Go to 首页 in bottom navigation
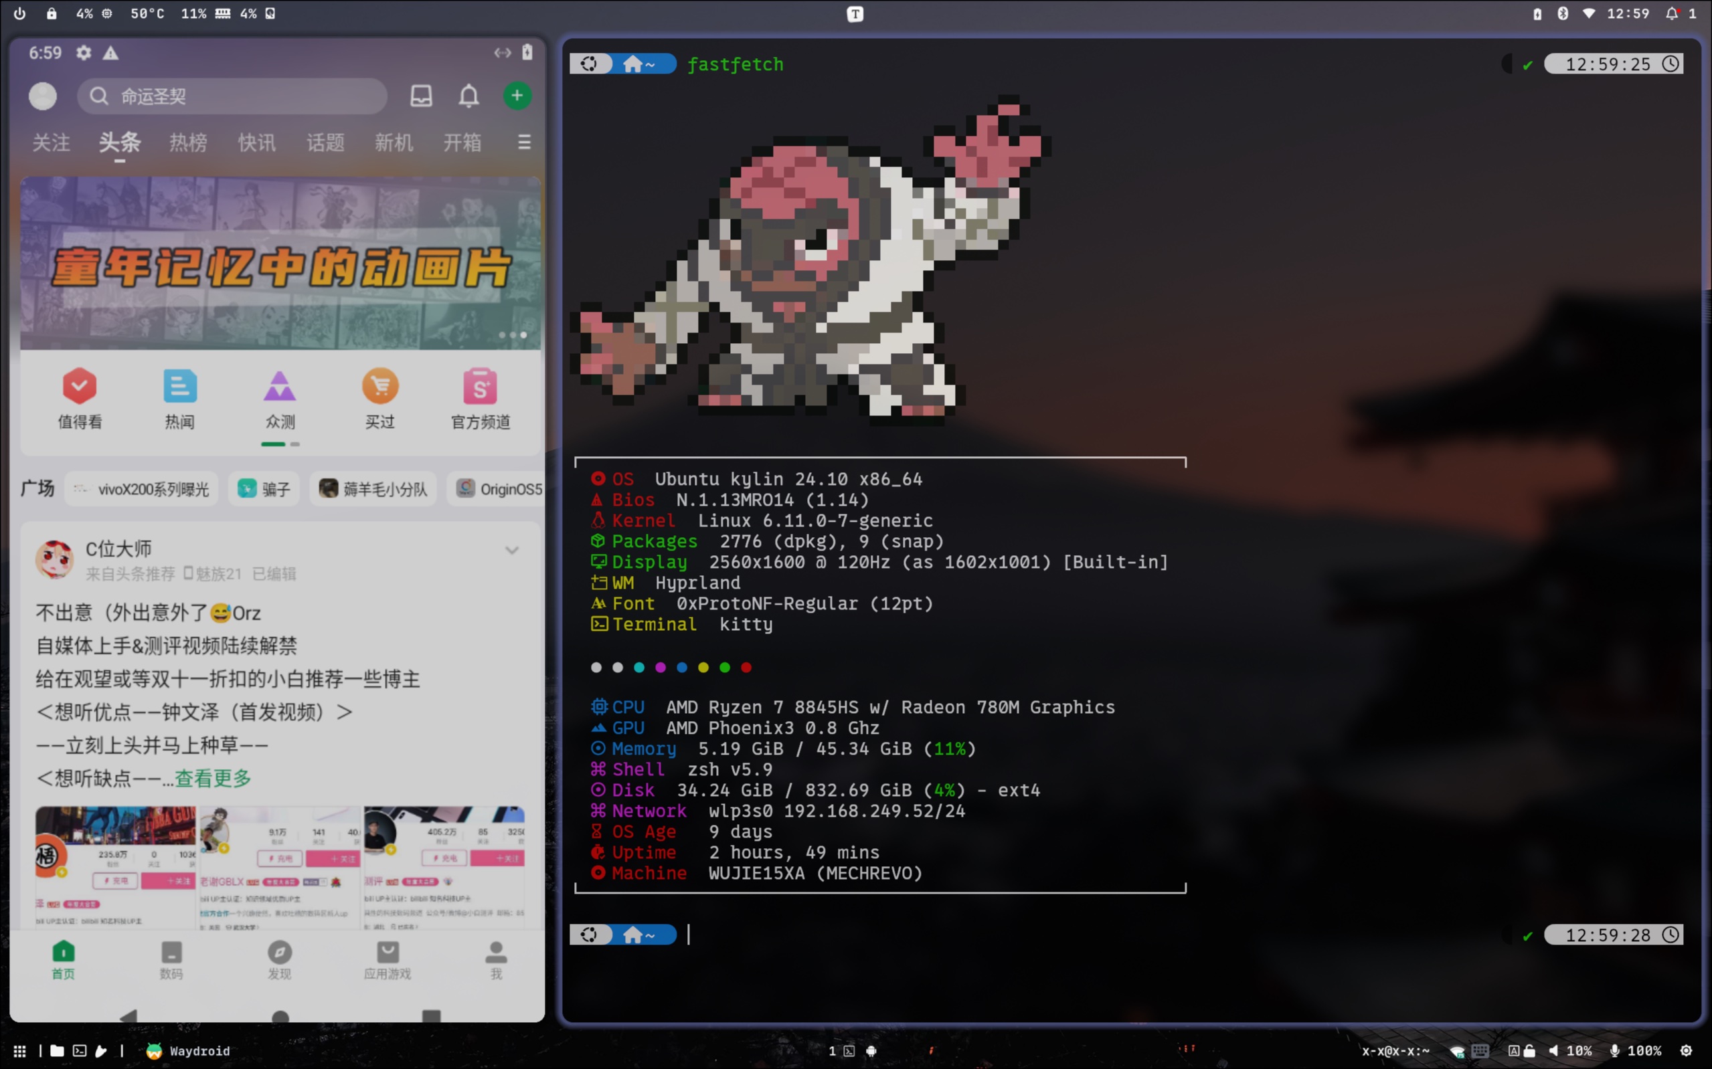 click(x=63, y=960)
